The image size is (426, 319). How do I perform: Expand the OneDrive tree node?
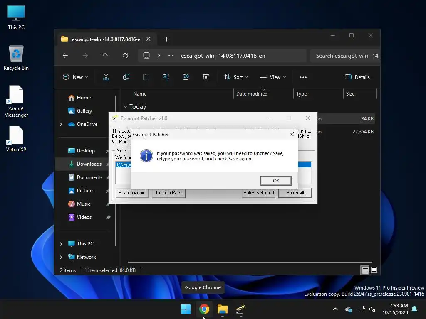(61, 124)
